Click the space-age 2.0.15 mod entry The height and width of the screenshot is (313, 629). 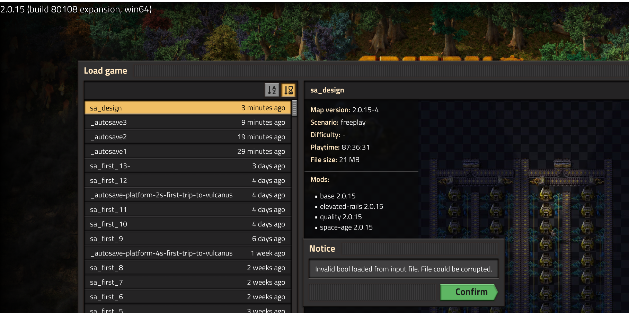pyautogui.click(x=346, y=227)
